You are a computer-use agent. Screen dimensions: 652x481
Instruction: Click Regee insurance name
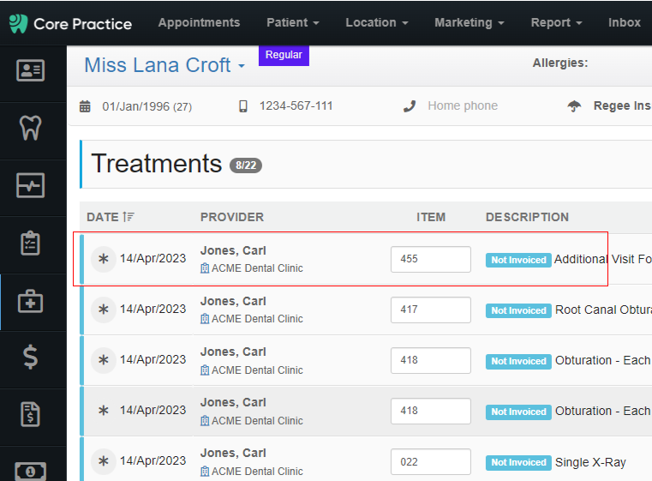(x=623, y=105)
